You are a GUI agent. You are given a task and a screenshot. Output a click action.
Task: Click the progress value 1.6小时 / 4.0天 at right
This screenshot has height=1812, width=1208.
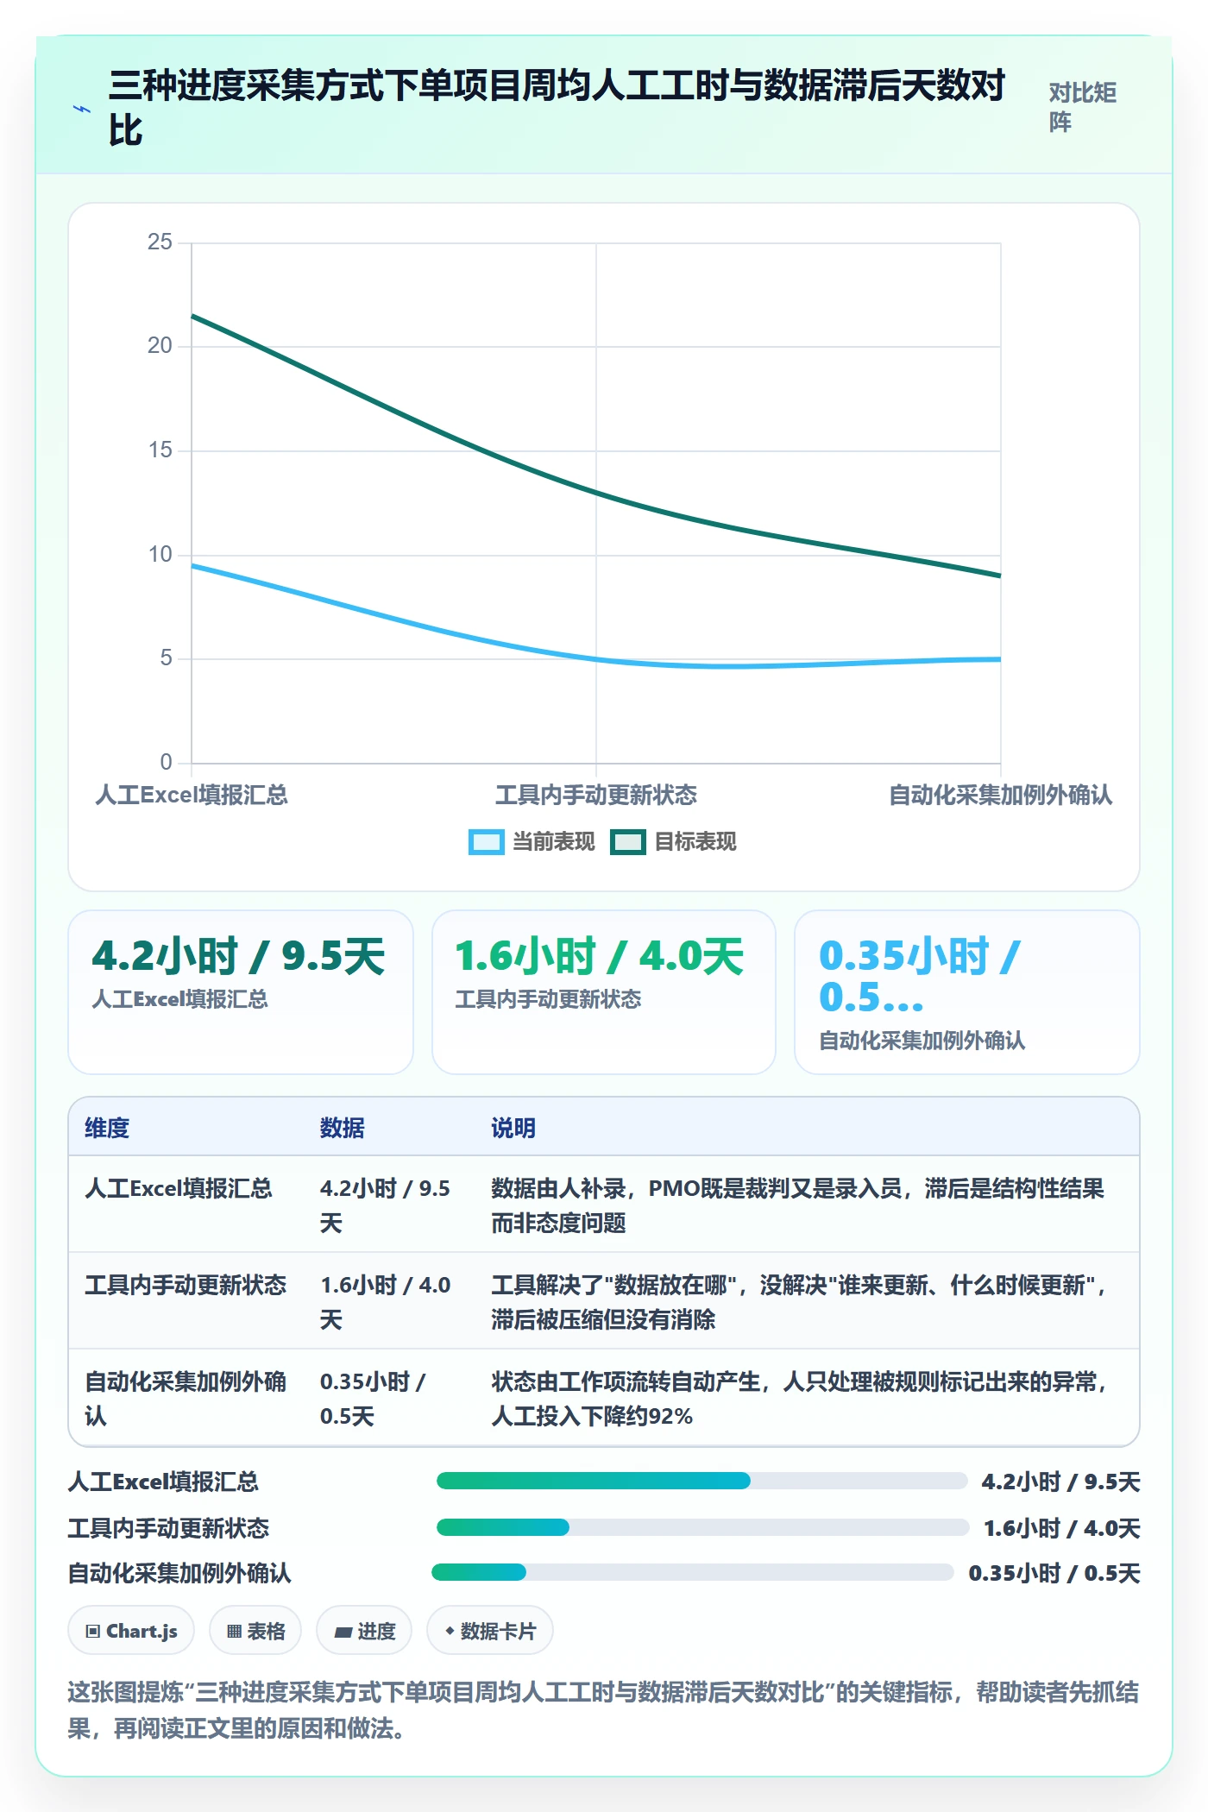(1062, 1528)
